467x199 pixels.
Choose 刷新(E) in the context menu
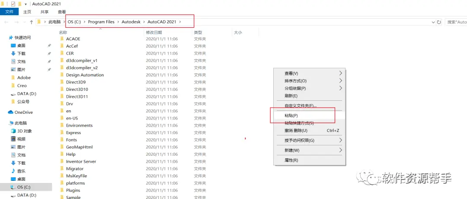point(310,96)
